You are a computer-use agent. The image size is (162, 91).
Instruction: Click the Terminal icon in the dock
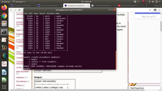click(x=4, y=32)
